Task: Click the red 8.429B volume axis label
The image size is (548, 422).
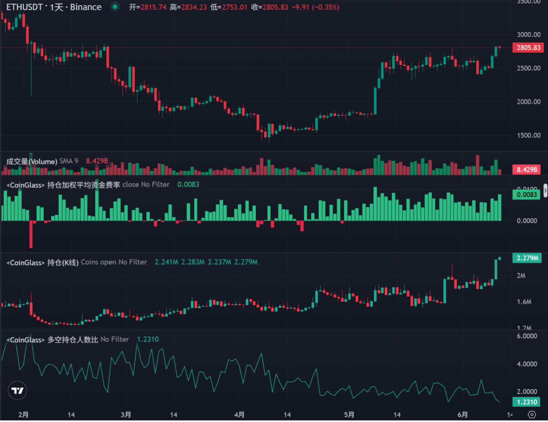Action: (527, 170)
